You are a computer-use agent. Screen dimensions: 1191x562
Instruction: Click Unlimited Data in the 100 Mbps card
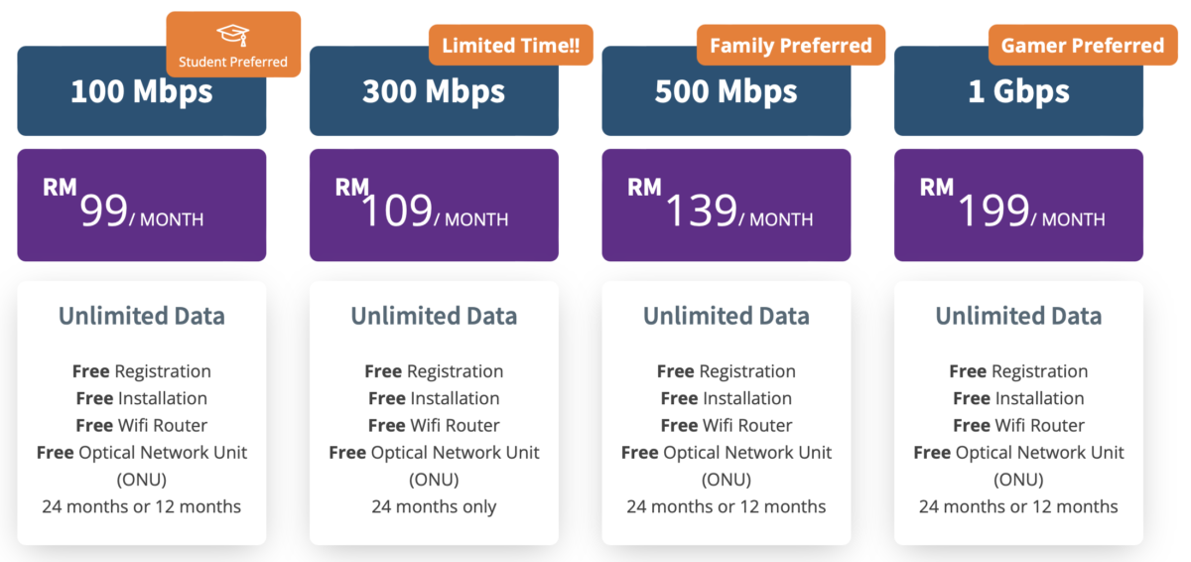142,316
